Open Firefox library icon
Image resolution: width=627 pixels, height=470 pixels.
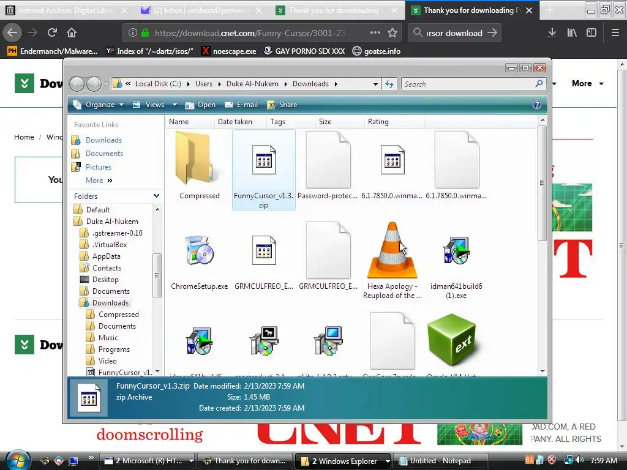(572, 33)
